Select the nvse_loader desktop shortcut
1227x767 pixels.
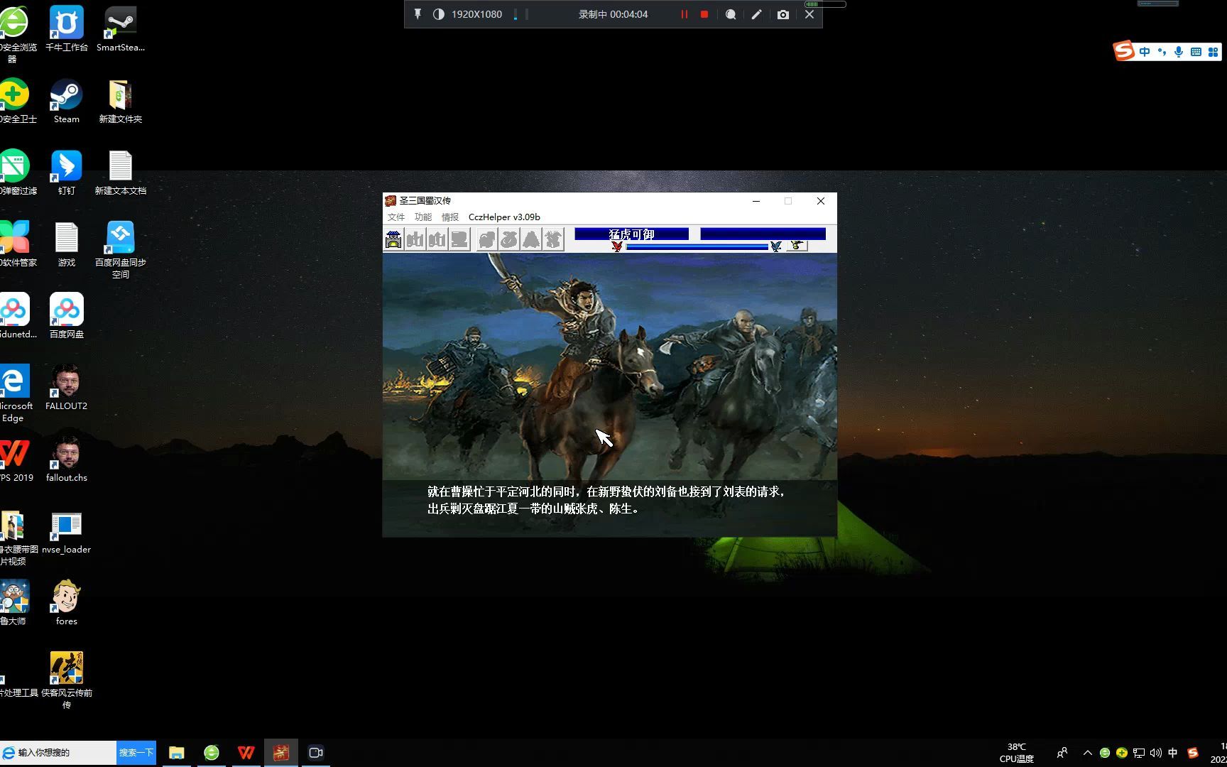pos(67,533)
